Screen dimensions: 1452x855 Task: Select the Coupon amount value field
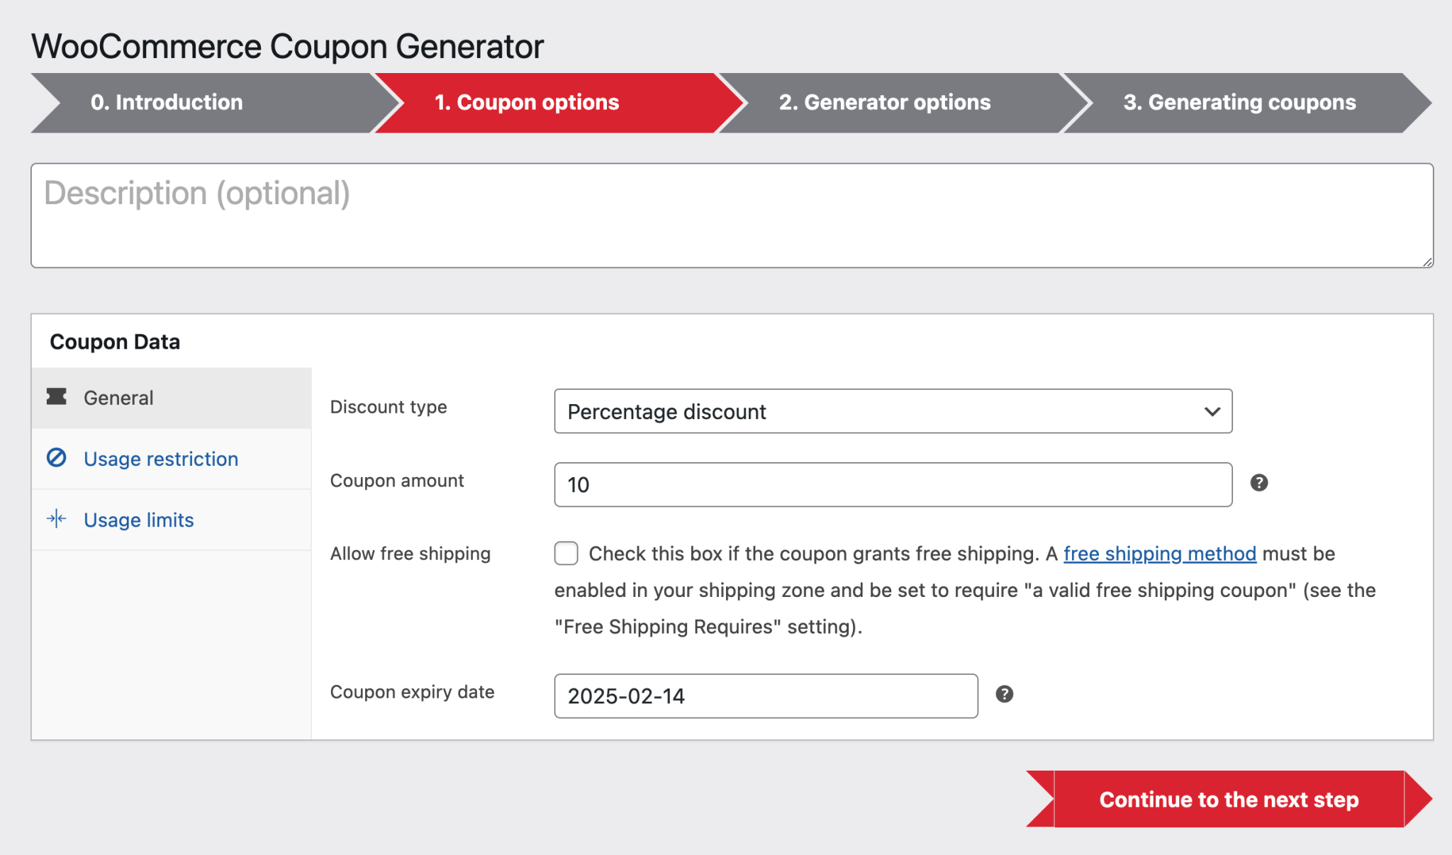[x=893, y=484]
